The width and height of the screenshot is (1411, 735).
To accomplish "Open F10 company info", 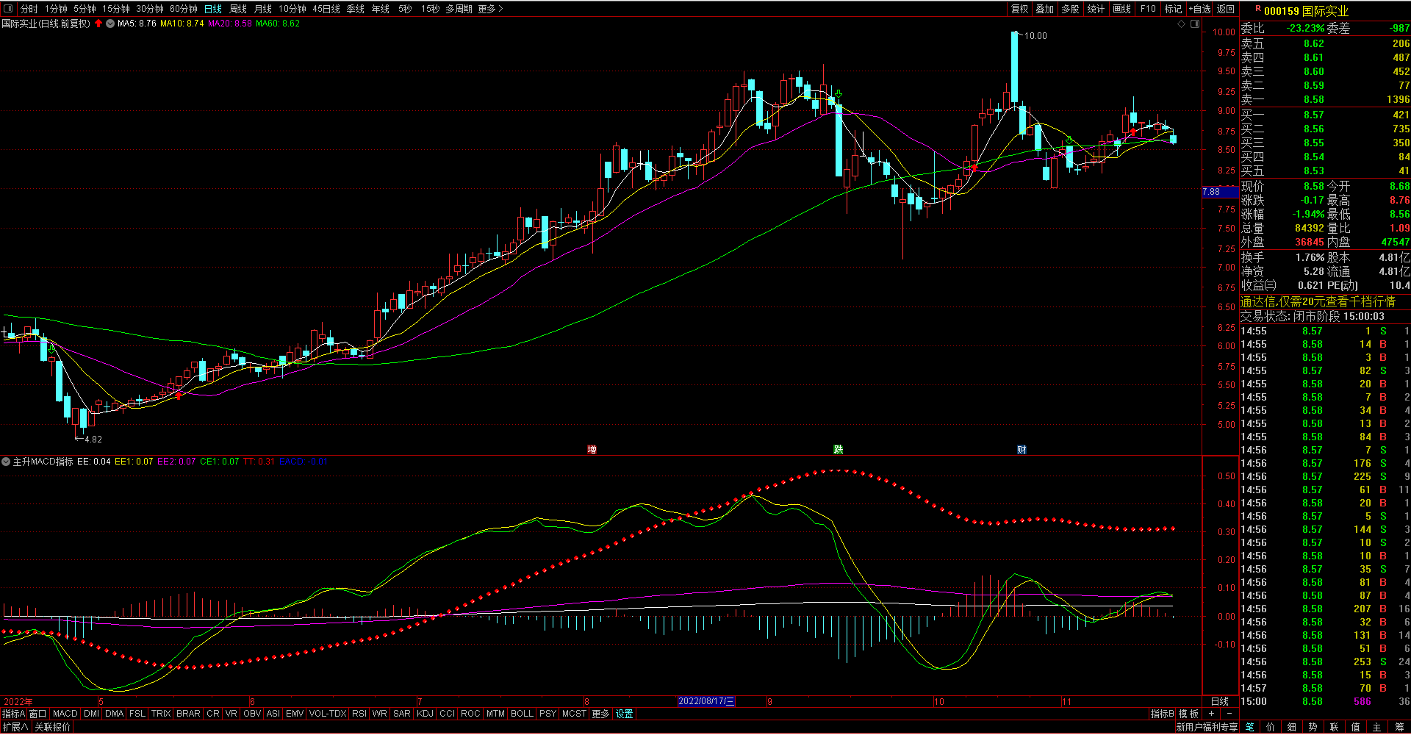I will pos(1148,9).
